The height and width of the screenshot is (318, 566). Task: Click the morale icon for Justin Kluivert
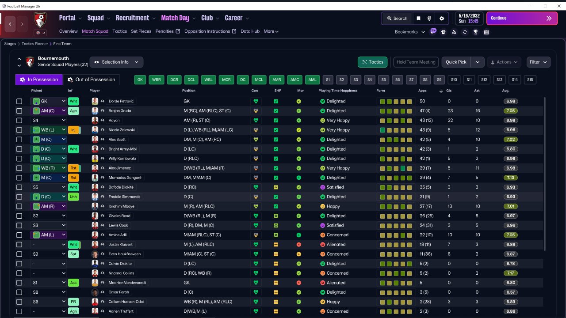coord(299,244)
